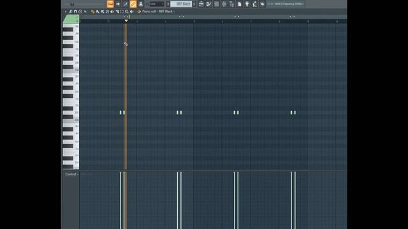Click the curved arrow icon after stamp
408x229 pixels.
point(85,11)
